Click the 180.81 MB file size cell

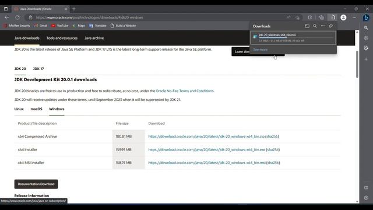(x=128, y=136)
